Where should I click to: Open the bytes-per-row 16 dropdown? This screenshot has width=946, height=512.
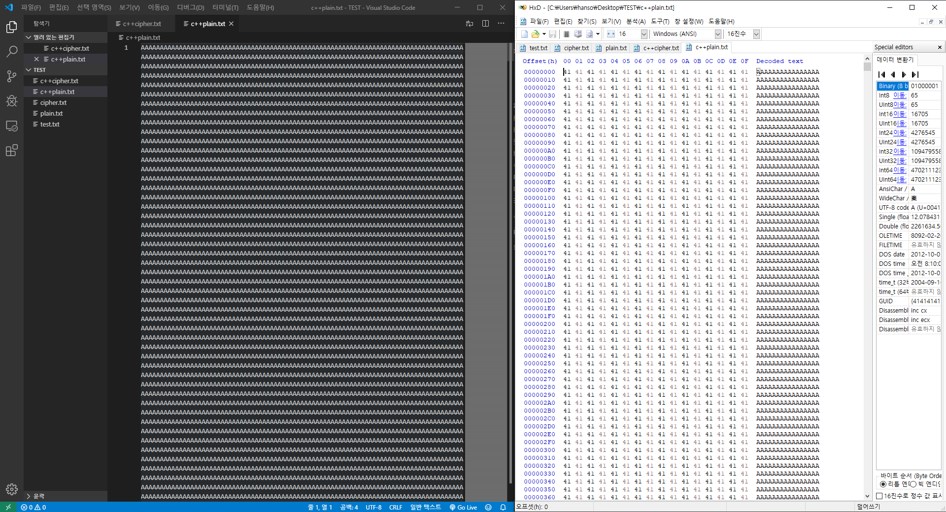(x=643, y=34)
